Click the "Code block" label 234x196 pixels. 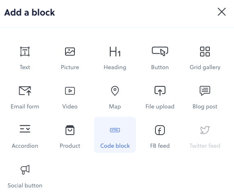(115, 146)
